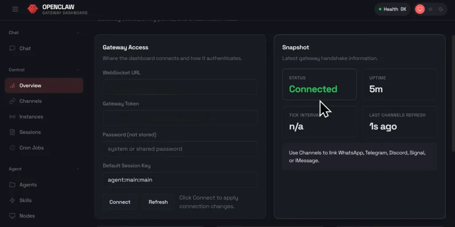Open the Skills page
Screen dimensions: 455x227
pyautogui.click(x=25, y=200)
